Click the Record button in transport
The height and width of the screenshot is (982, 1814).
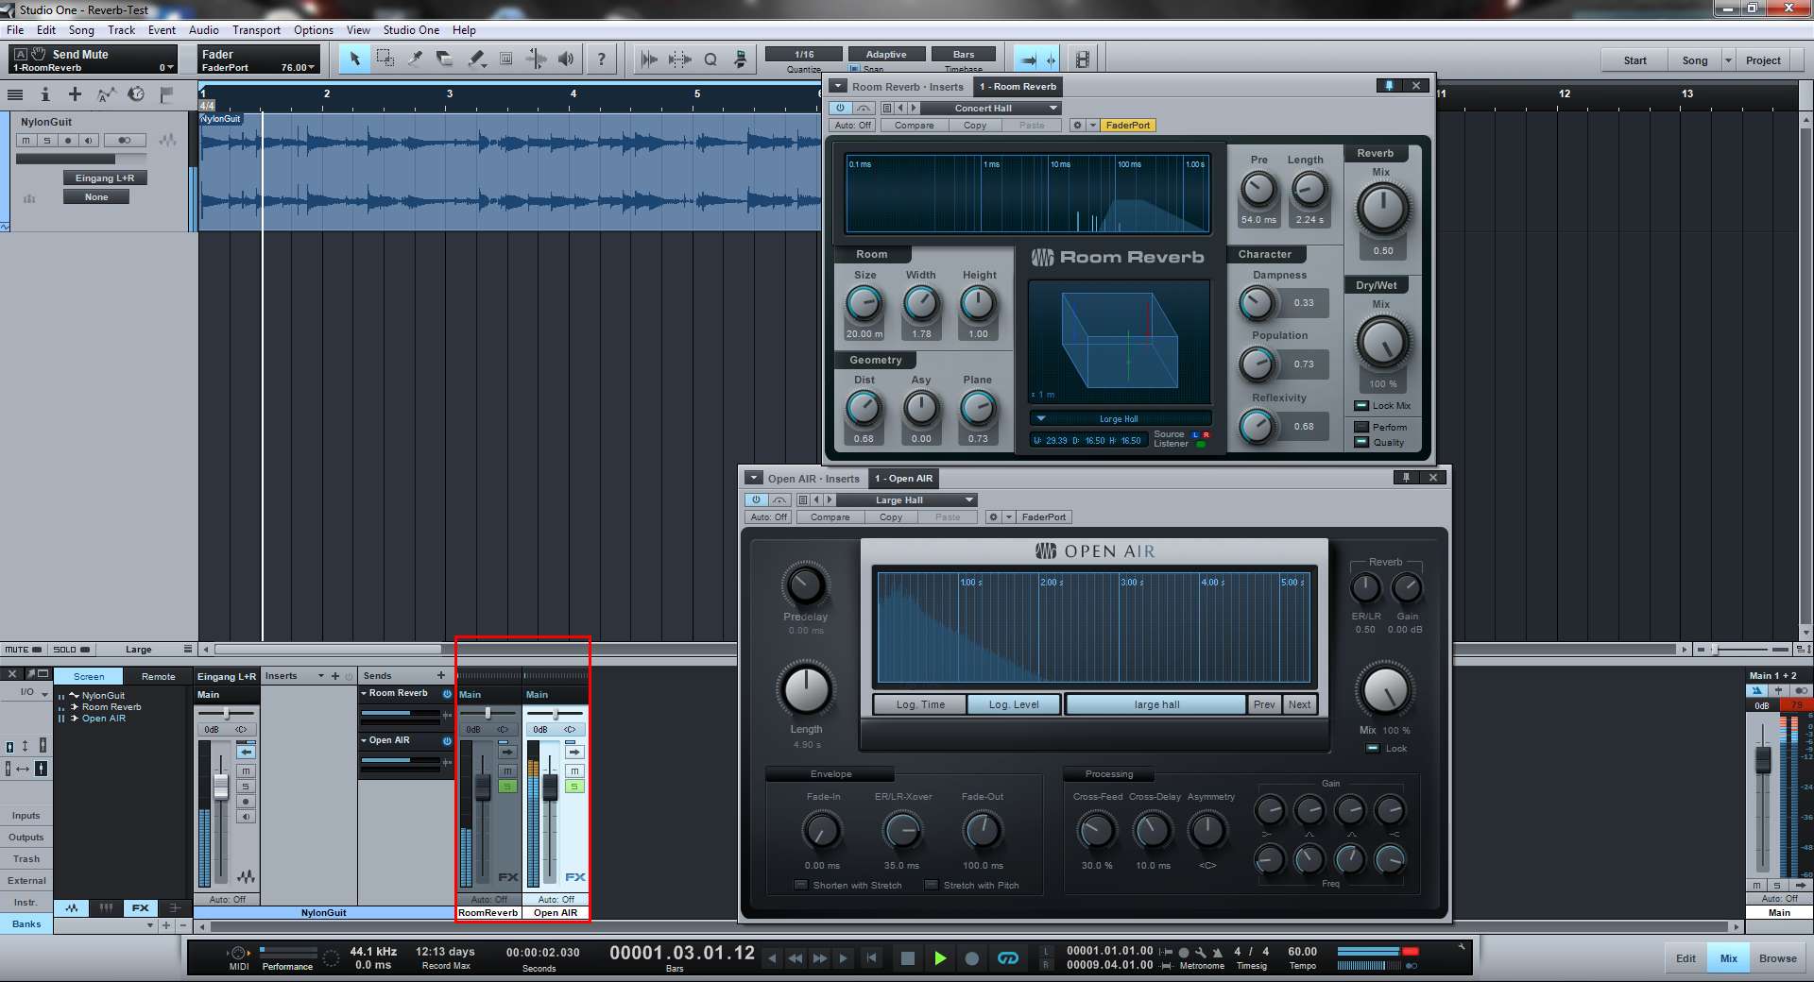tap(971, 958)
